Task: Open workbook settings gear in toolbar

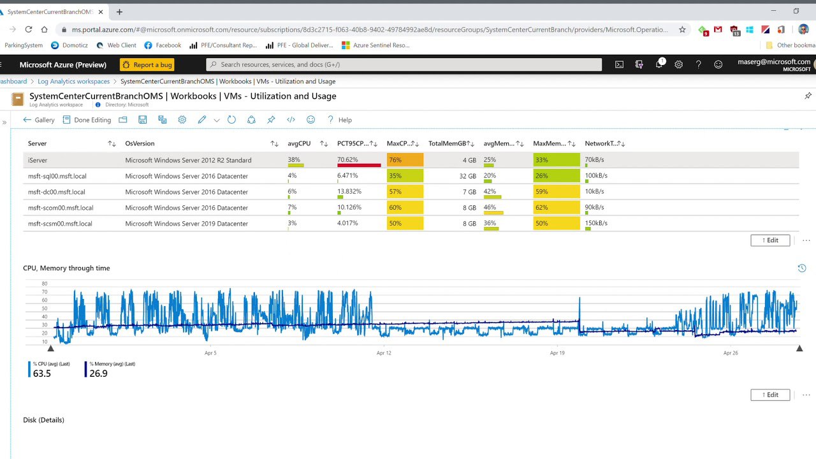Action: 182,120
